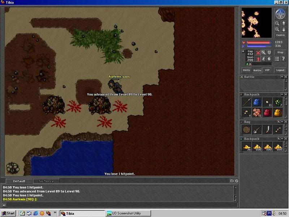Image resolution: width=289 pixels, height=217 pixels.
Task: Select the stack of 11 small stones
Action: (x=267, y=102)
